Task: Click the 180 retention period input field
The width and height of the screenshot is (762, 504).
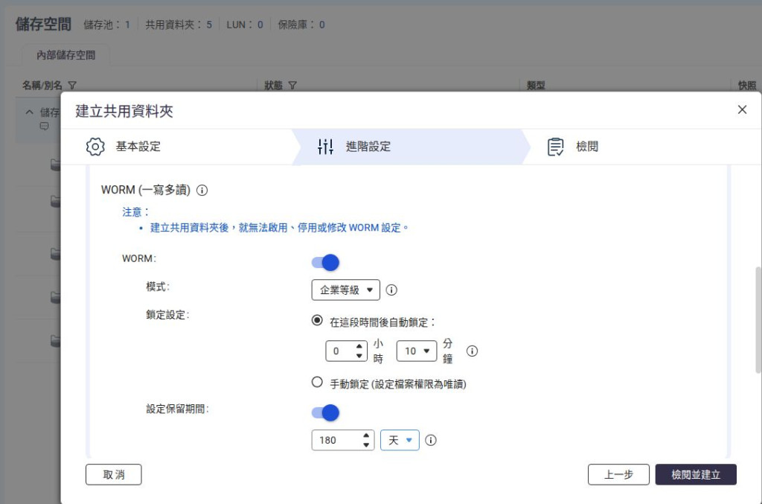Action: [342, 440]
